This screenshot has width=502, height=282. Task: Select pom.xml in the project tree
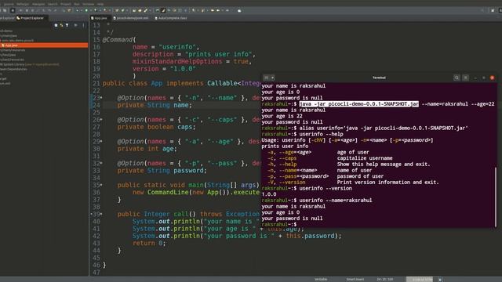point(5,84)
